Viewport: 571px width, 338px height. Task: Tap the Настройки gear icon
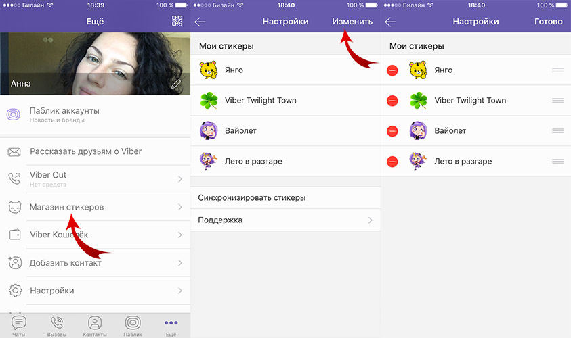(x=15, y=291)
